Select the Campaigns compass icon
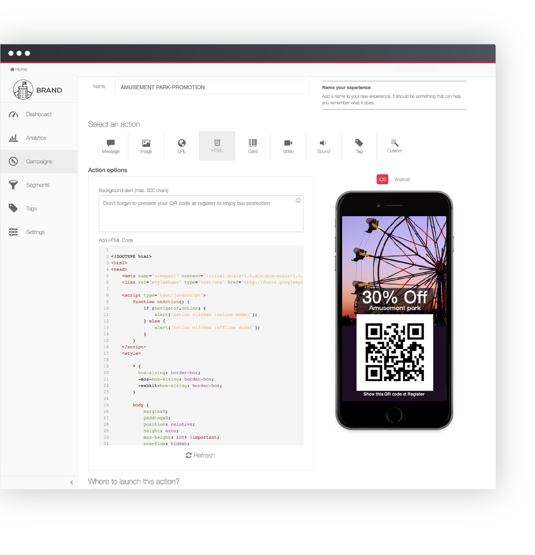Screen dimensions: 535x555 14,161
